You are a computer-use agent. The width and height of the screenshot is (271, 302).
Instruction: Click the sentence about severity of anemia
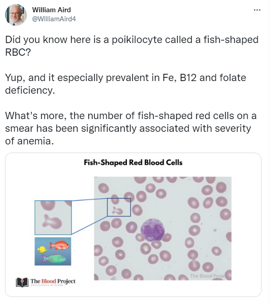[131, 128]
